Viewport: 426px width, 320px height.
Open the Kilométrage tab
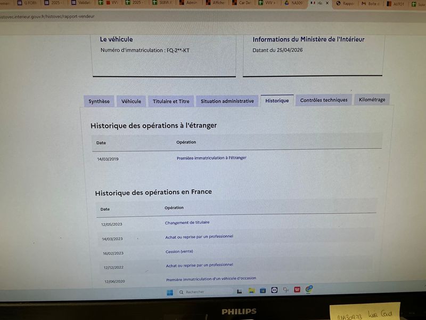(372, 100)
